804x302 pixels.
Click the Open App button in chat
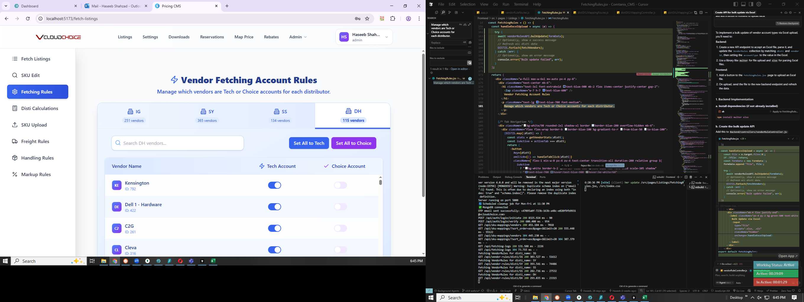tap(788, 256)
